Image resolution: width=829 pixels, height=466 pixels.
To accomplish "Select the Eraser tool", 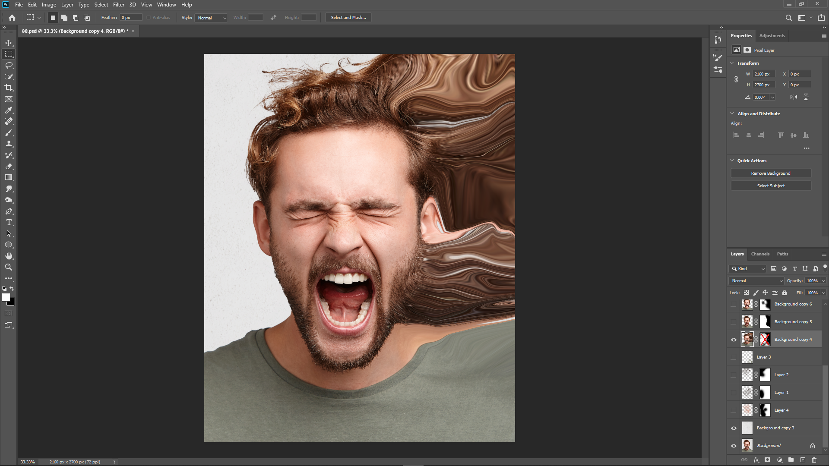I will coord(9,166).
